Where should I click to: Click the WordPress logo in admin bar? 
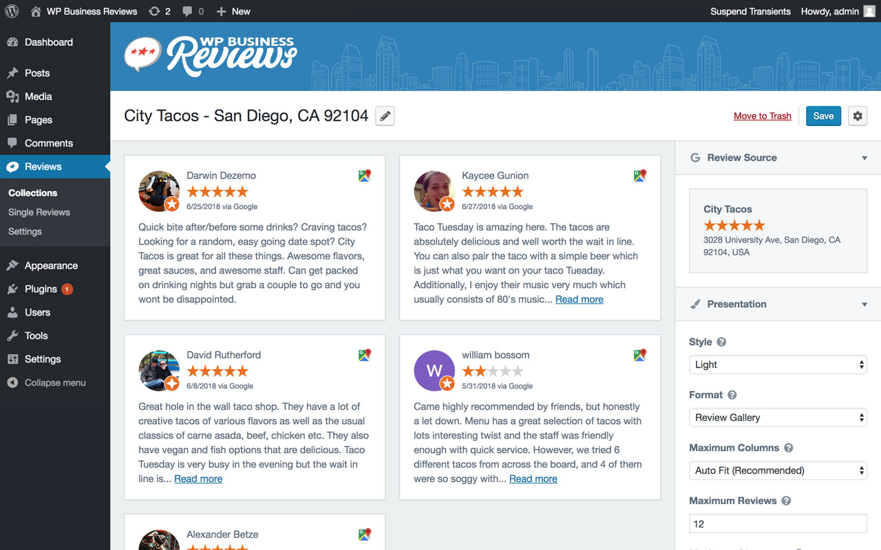(x=12, y=11)
